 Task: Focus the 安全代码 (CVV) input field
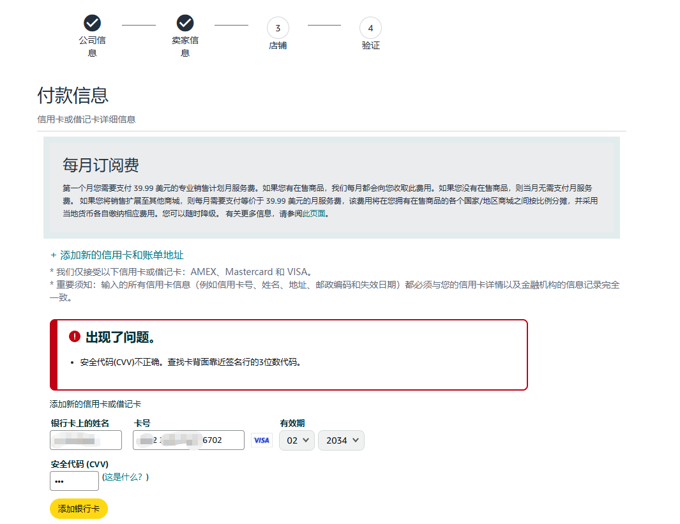point(74,481)
